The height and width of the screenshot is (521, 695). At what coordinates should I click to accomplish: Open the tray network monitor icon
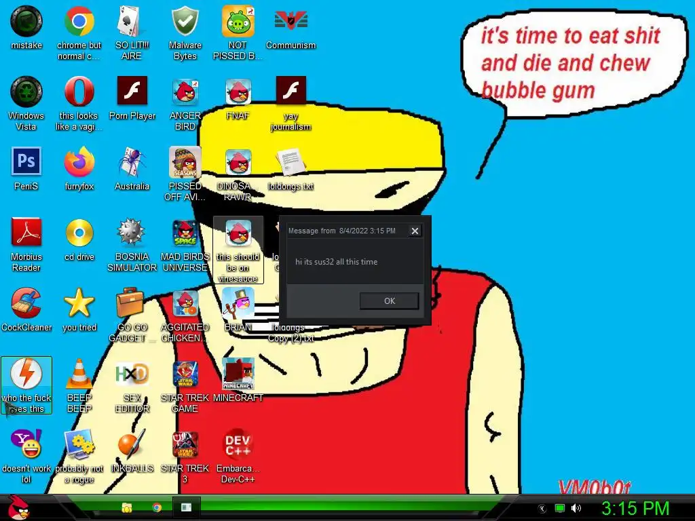(560, 508)
